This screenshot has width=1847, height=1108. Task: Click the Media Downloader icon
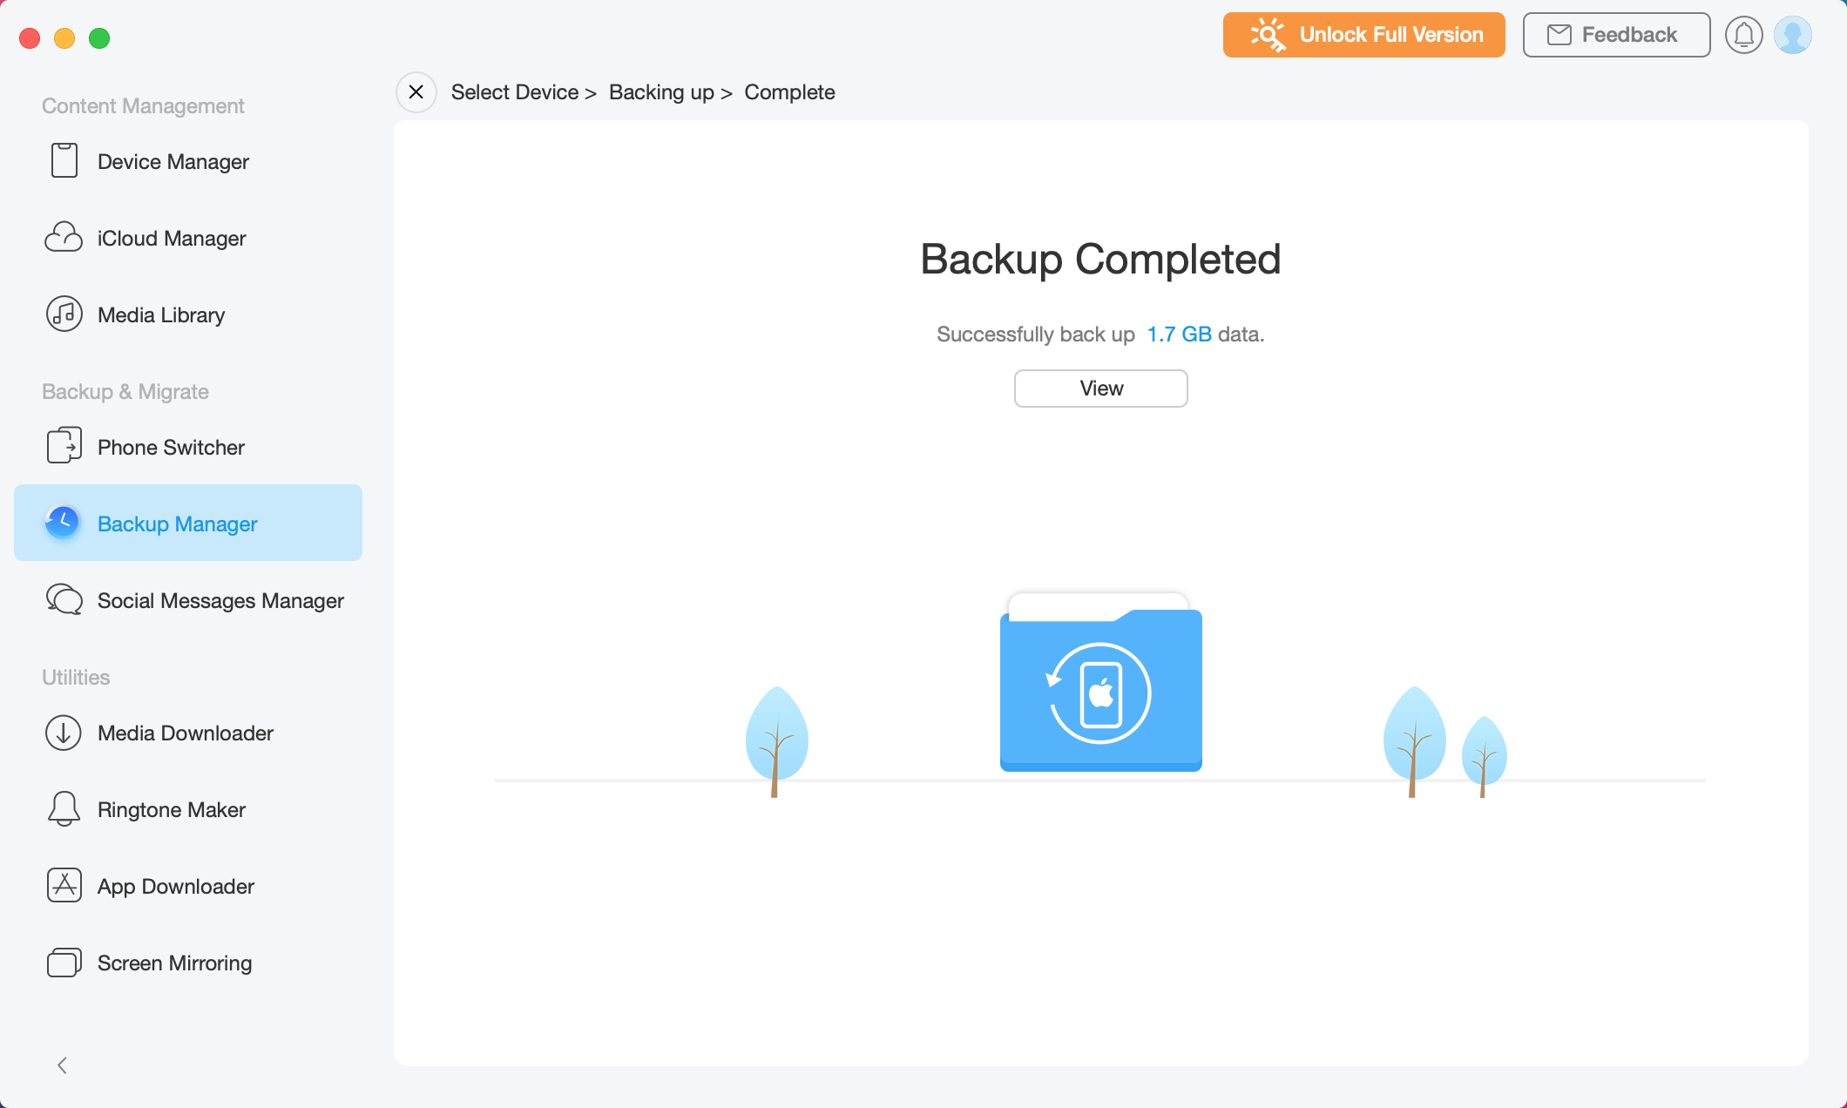point(62,732)
